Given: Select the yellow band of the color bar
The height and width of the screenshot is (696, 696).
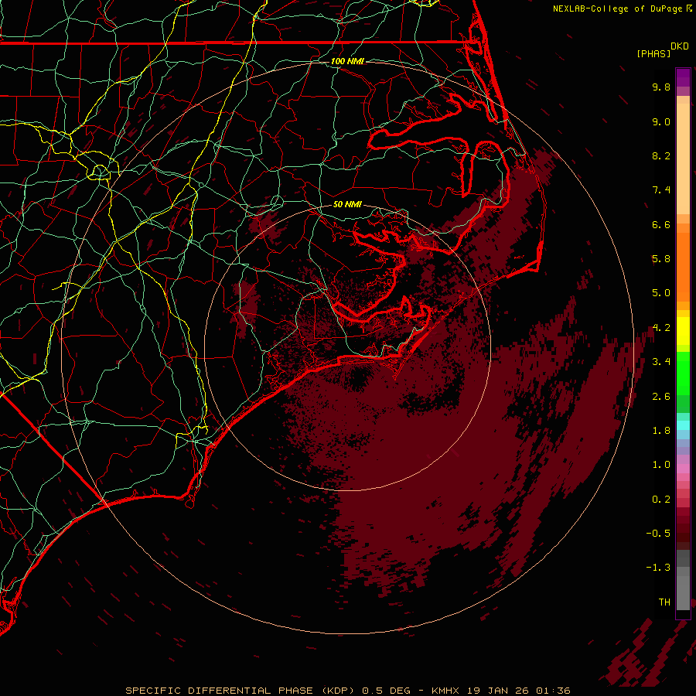Looking at the screenshot, I should pos(683,331).
